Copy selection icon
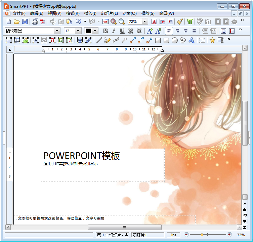 click(61, 22)
